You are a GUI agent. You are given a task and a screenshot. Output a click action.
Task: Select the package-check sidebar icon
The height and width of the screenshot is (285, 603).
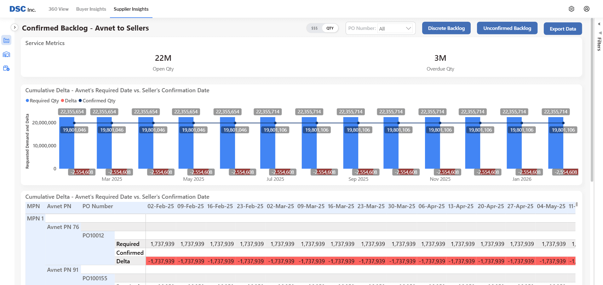pyautogui.click(x=6, y=68)
